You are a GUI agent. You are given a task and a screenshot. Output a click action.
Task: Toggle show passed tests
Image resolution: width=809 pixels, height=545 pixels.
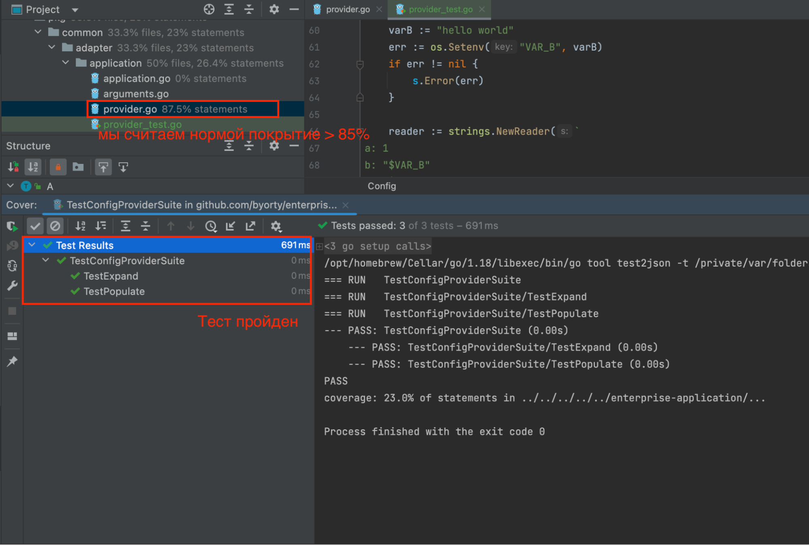point(35,226)
